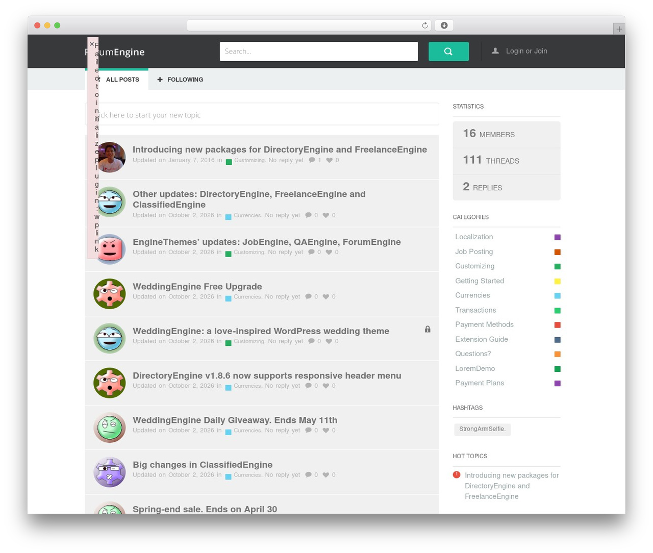The image size is (653, 553).
Task: Click the comment bubble on DirectoryEngine v1.8.6 thread
Action: [x=308, y=386]
